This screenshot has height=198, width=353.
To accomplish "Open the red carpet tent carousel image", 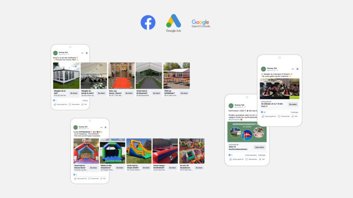I will point(121,76).
